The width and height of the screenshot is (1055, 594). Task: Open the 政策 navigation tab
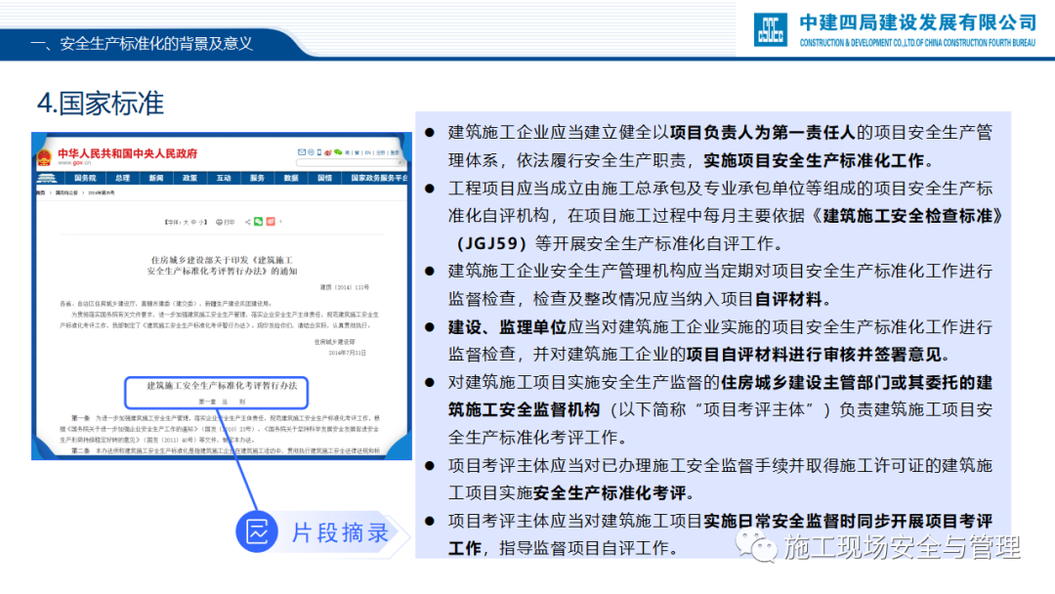pyautogui.click(x=190, y=178)
